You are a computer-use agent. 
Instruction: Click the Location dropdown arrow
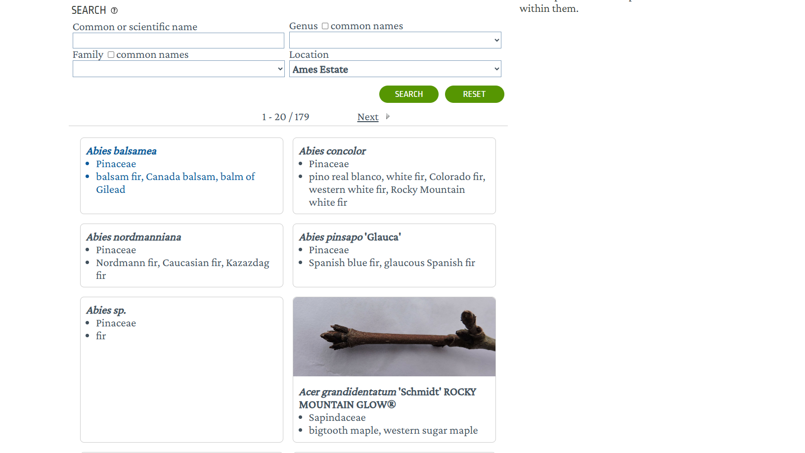pos(495,69)
